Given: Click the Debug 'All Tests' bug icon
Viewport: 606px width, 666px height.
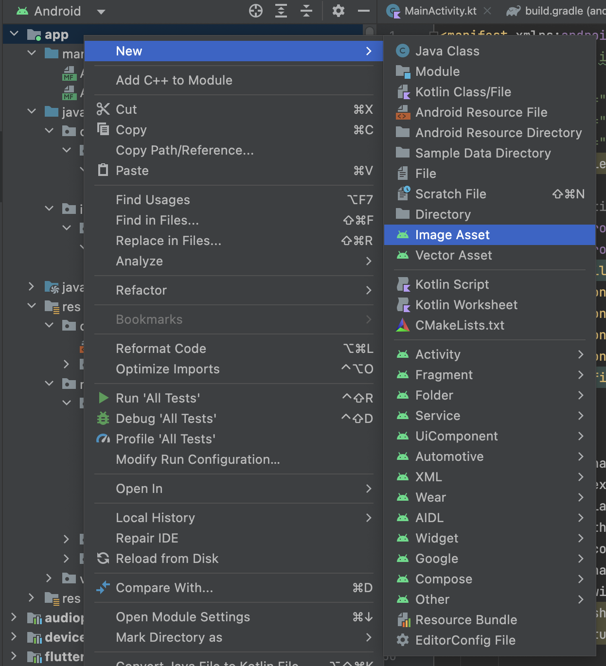Looking at the screenshot, I should click(x=103, y=418).
